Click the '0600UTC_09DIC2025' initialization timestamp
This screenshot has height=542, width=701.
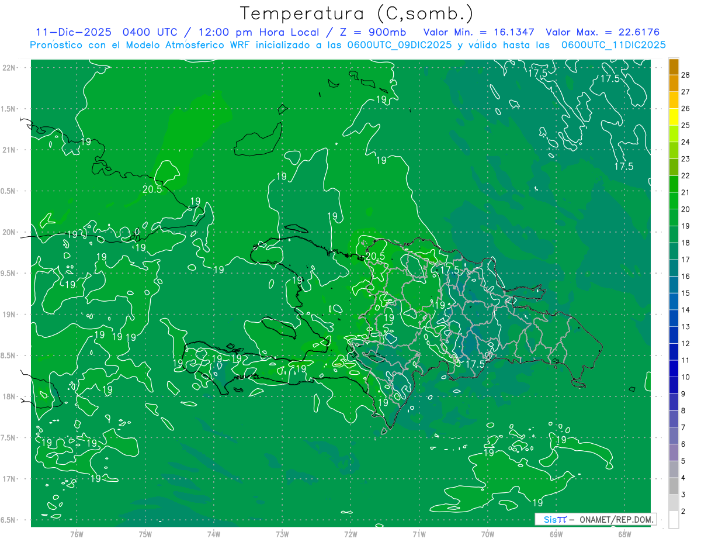click(x=400, y=45)
